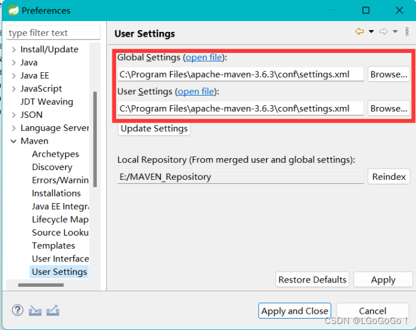Browse for the Global Settings file
Screen dimensions: 416x330
tap(388, 75)
